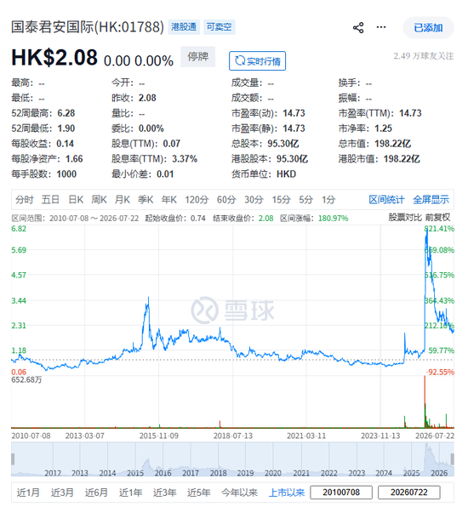Click the left handle of range slider
Viewport: 468px width, 507px height.
pyautogui.click(x=13, y=459)
